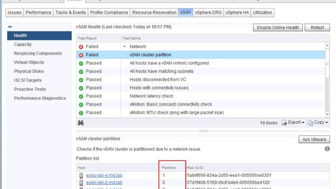Viewport: 336px width, 189px height.
Task: Click passed icon for vMotion MTU check
Action: pyautogui.click(x=81, y=113)
